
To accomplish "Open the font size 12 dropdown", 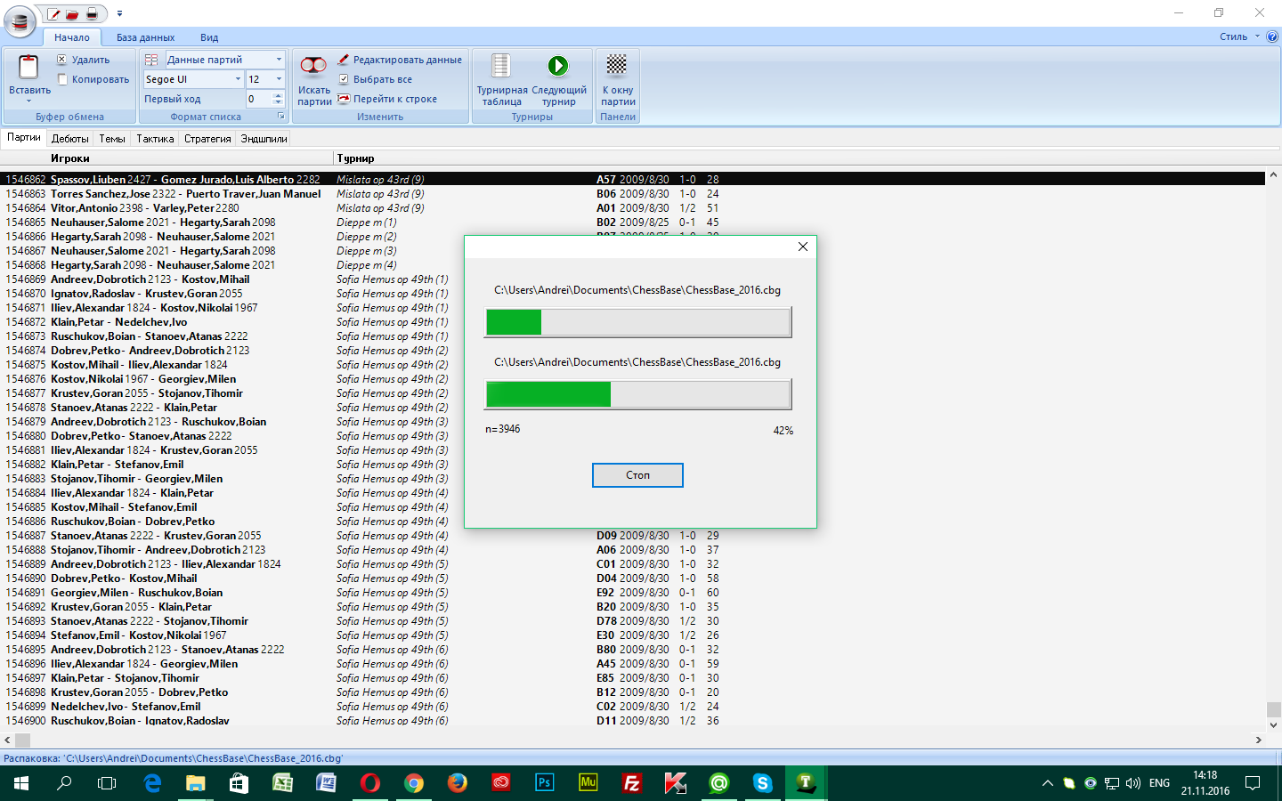I will coord(279,79).
